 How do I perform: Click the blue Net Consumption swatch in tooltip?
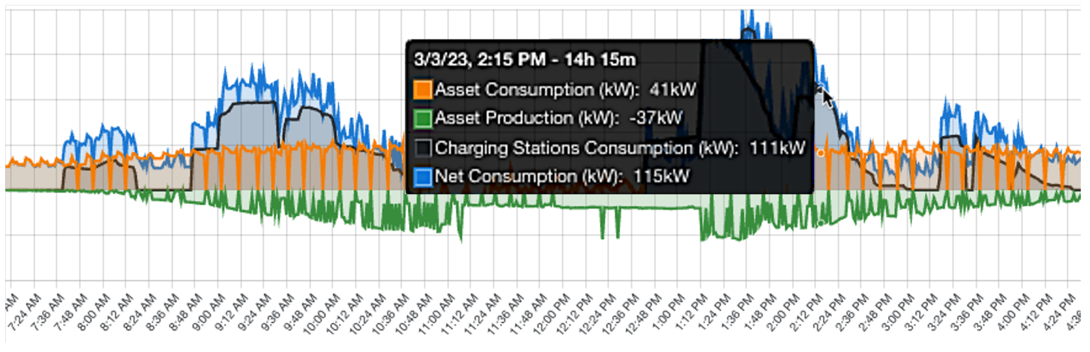click(422, 177)
